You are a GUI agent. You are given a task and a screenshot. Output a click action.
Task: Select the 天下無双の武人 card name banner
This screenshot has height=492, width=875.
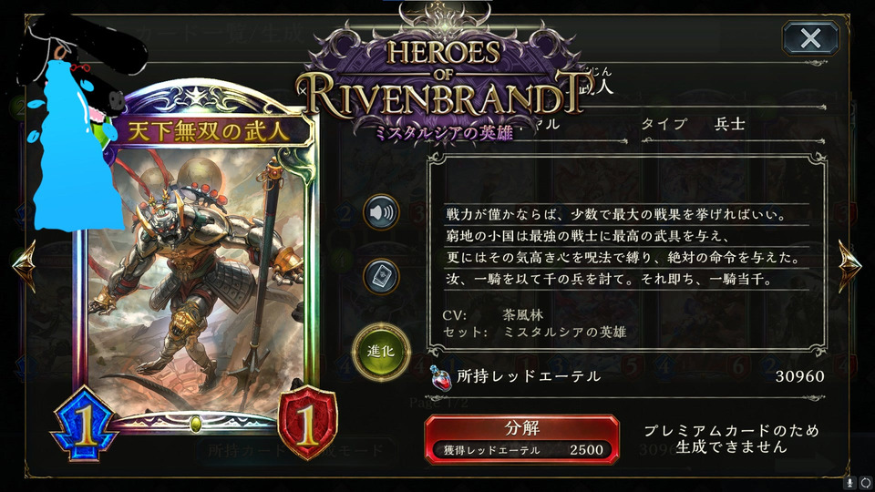coord(210,131)
